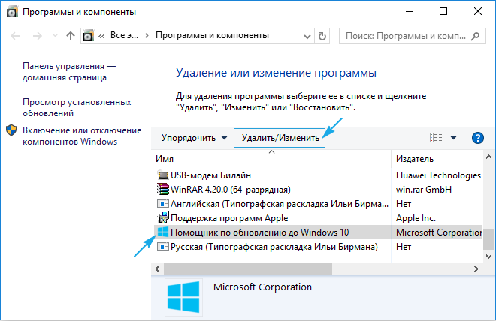Expand the view options dropdown arrow
Screen dimensions: 496x321
(x=454, y=138)
